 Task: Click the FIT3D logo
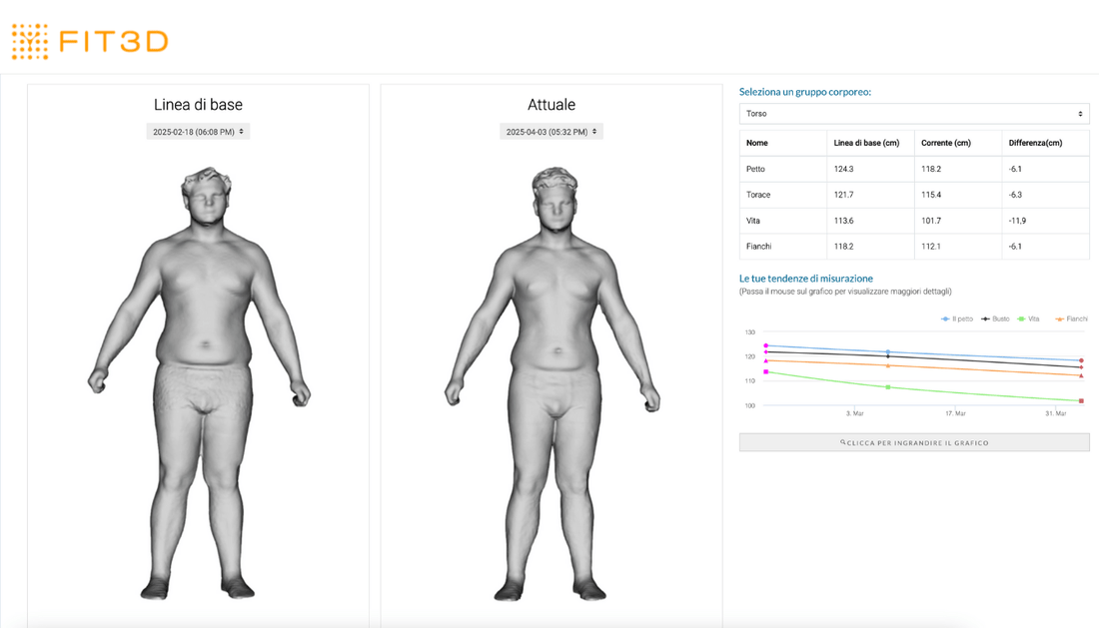coord(90,41)
